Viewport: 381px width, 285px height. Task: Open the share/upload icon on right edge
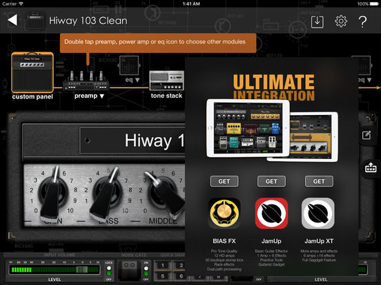pos(371,167)
